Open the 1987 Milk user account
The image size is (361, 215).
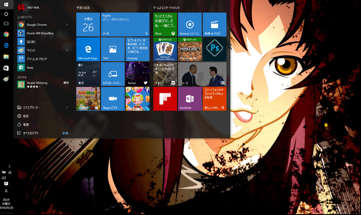pyautogui.click(x=29, y=7)
